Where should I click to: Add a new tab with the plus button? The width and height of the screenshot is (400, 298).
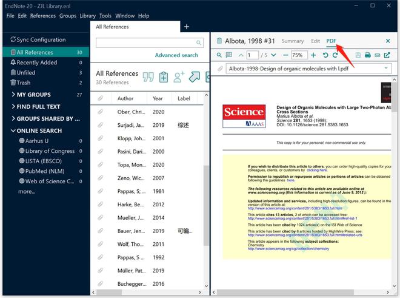[187, 27]
